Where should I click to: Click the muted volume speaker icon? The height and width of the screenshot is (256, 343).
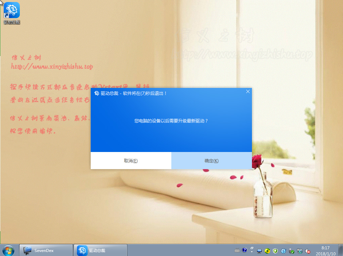tap(308, 251)
